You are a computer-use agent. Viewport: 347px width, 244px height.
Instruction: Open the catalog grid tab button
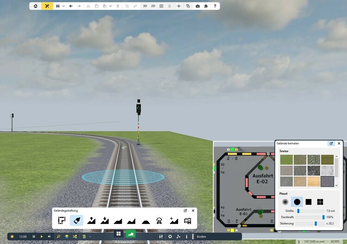118,234
